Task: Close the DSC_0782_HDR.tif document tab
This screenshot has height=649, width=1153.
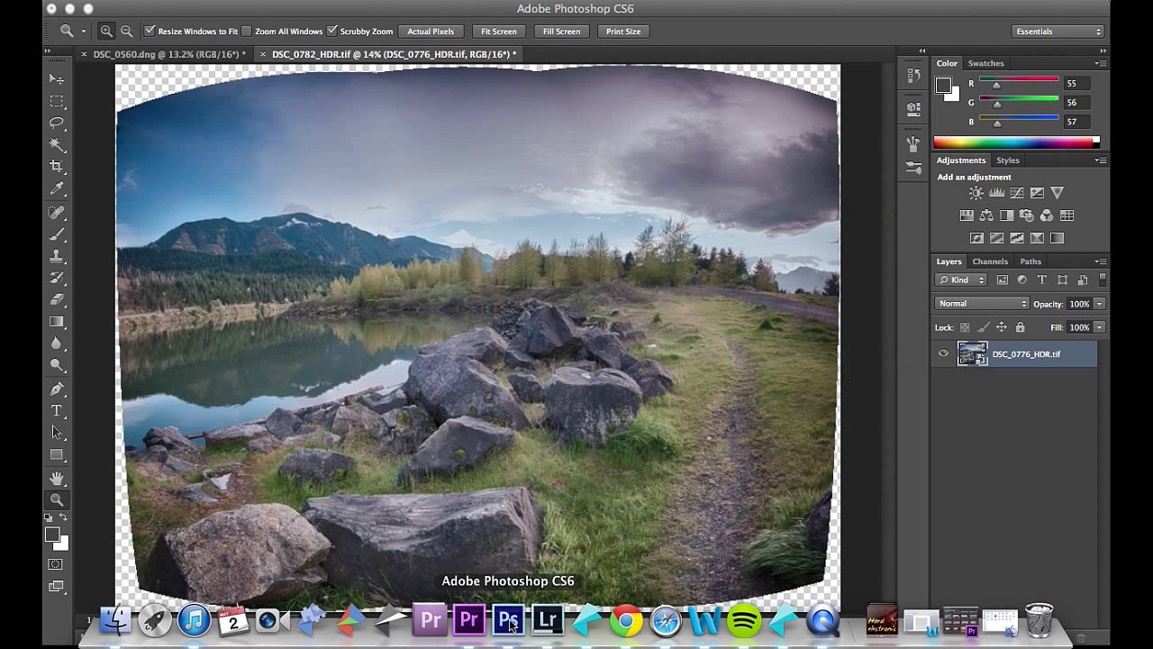Action: (263, 54)
